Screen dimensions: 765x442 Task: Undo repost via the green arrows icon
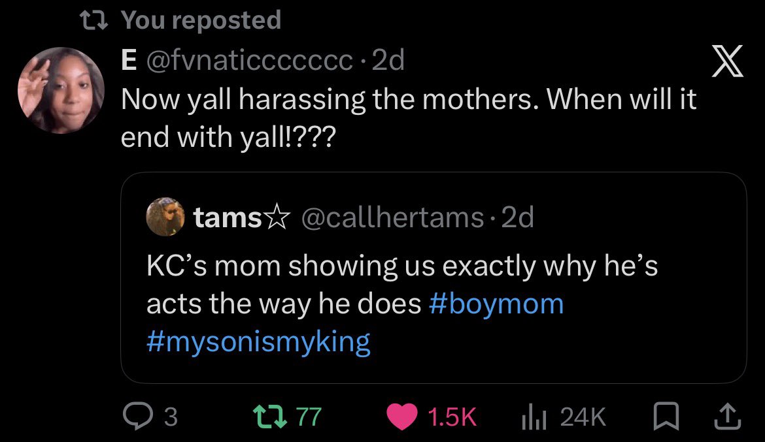[x=270, y=417]
